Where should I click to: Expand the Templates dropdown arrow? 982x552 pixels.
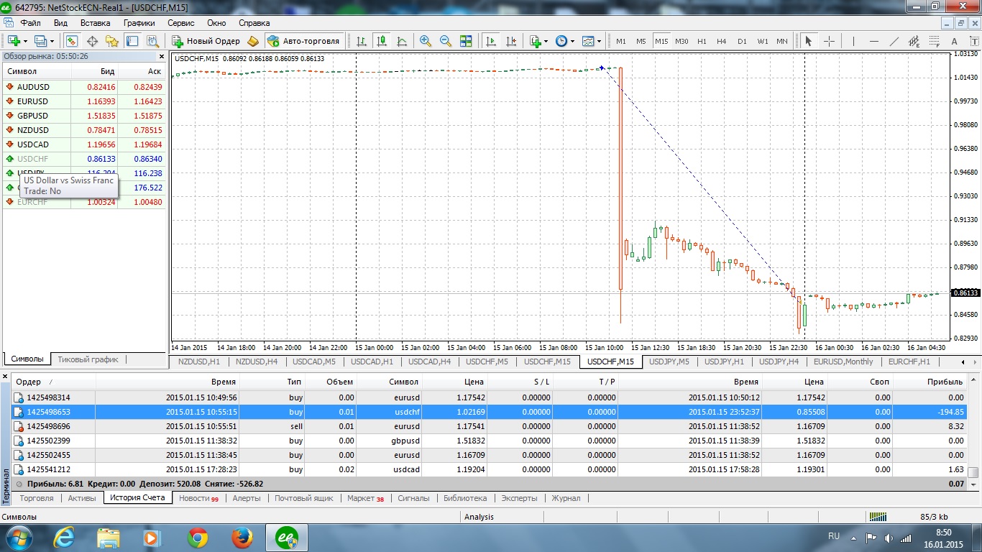[x=600, y=41]
